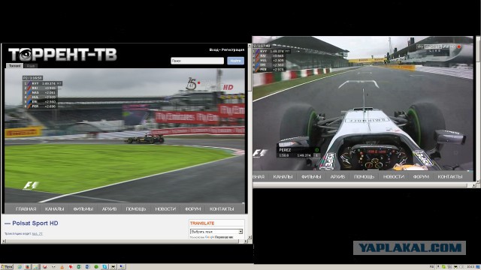Open КОНТАКТЫ in right window menu
The width and height of the screenshot is (481, 270).
450,177
